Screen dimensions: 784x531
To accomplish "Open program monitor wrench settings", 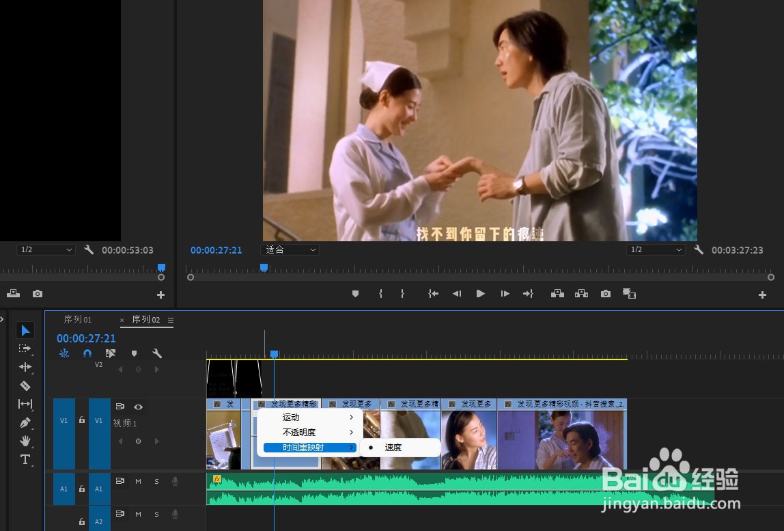I will click(x=699, y=249).
